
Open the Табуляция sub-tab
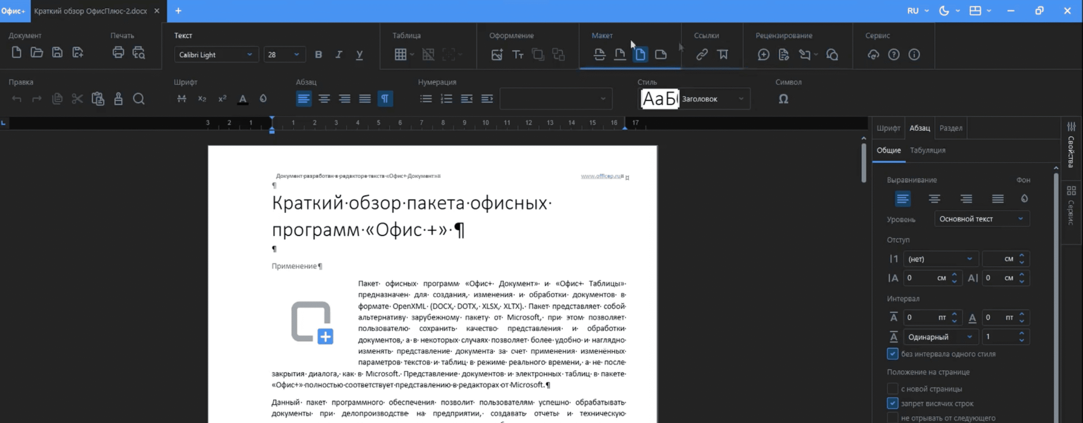point(927,150)
